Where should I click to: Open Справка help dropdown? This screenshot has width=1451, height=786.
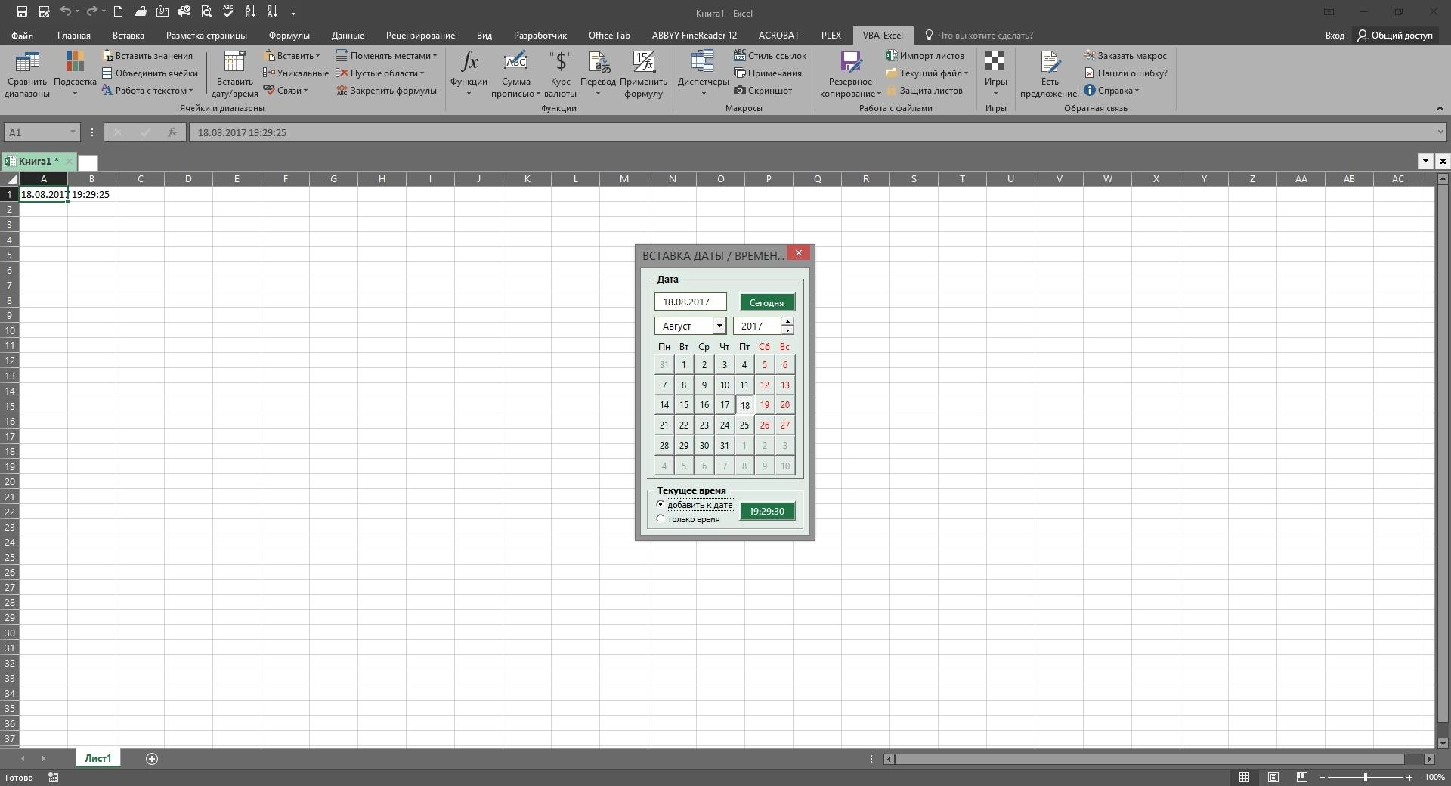(1112, 91)
